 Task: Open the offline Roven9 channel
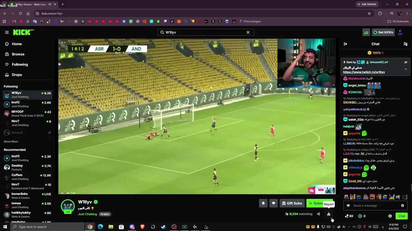[x=27, y=133]
